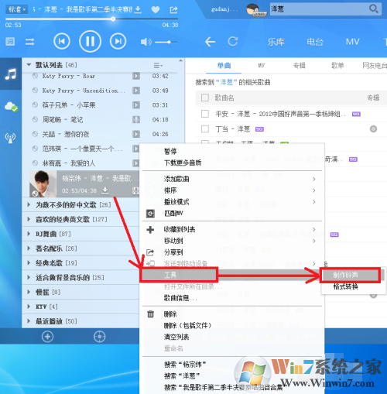This screenshot has height=394, width=387.
Task: Switch to the 专辑 results tab
Action: tap(300, 66)
